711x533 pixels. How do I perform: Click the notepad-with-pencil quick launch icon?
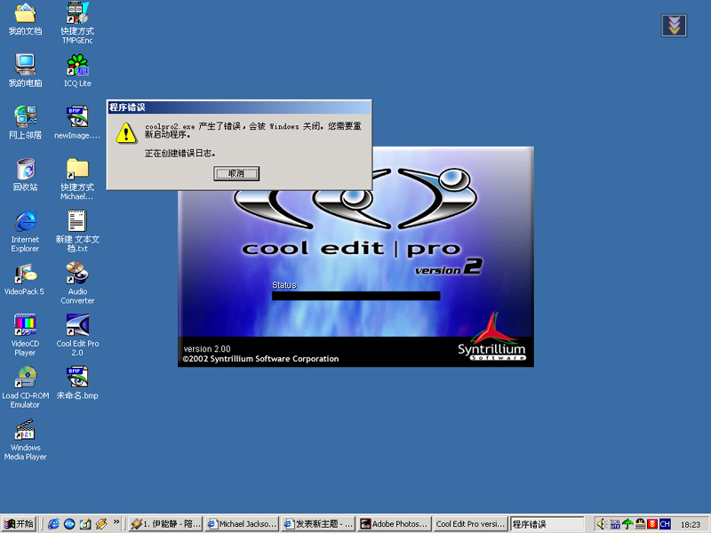pyautogui.click(x=85, y=524)
